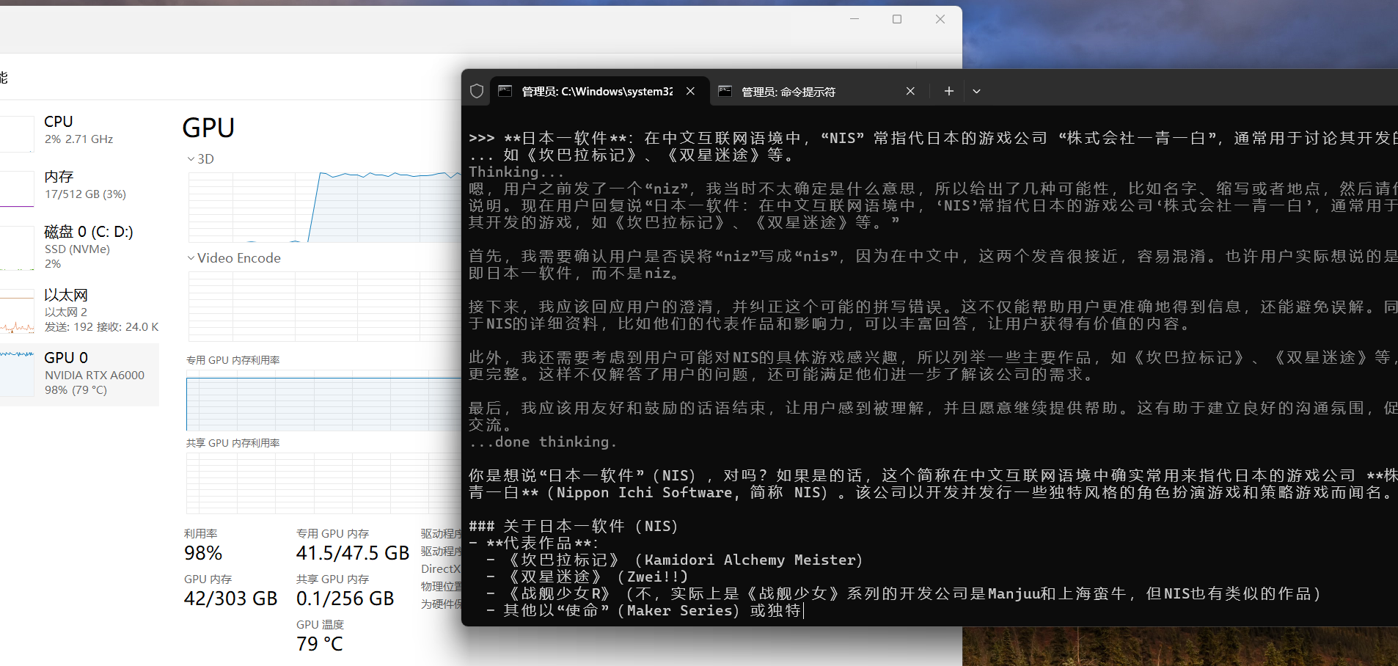Close the C:\Windows\system32 terminal tab

690,91
